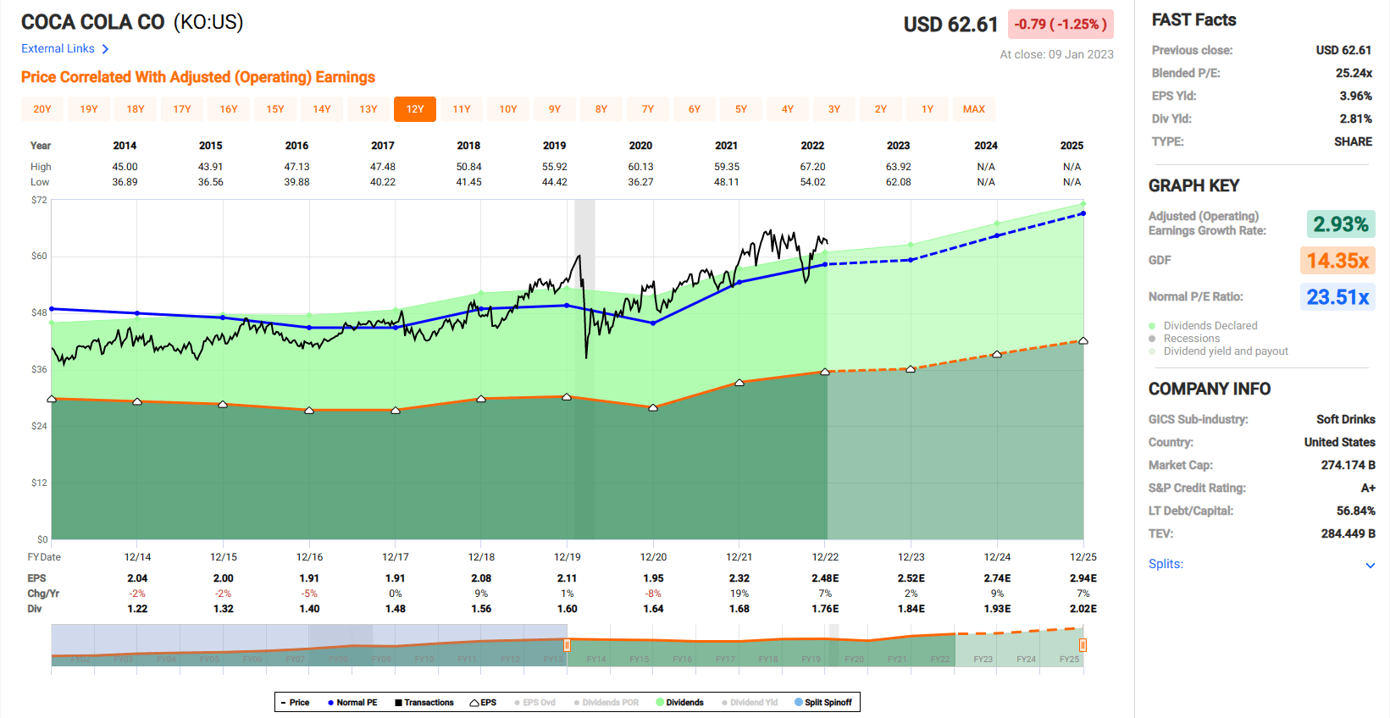
Task: Select the 10Y timeframe
Action: [508, 109]
